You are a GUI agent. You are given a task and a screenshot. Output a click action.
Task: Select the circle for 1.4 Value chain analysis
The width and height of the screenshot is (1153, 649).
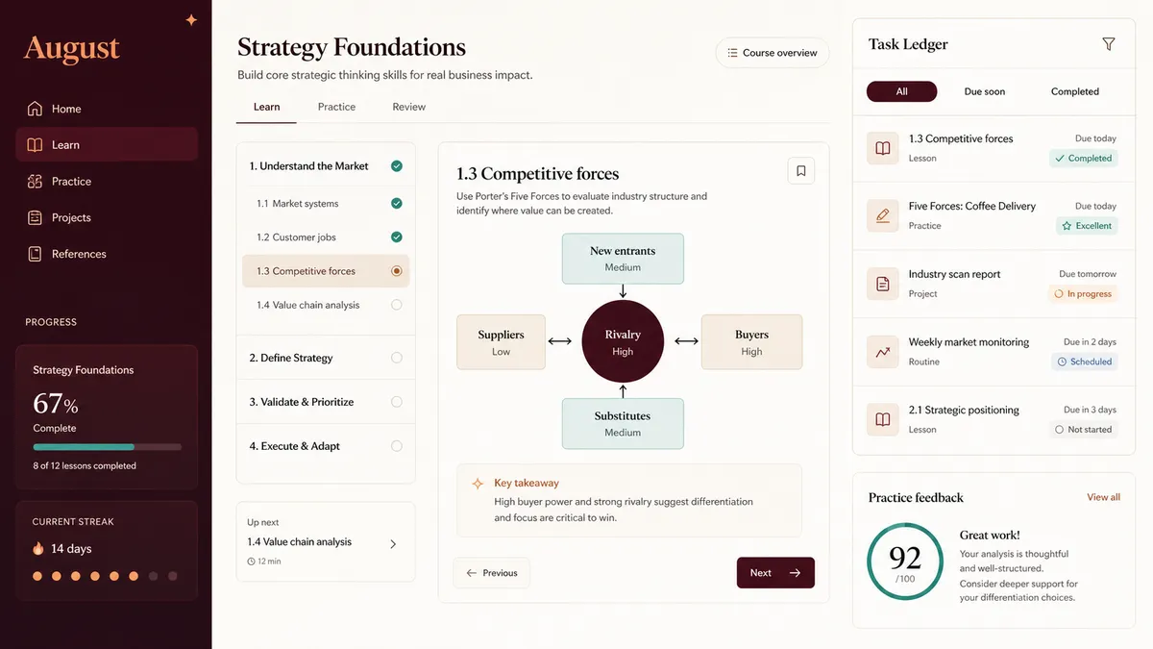point(397,305)
